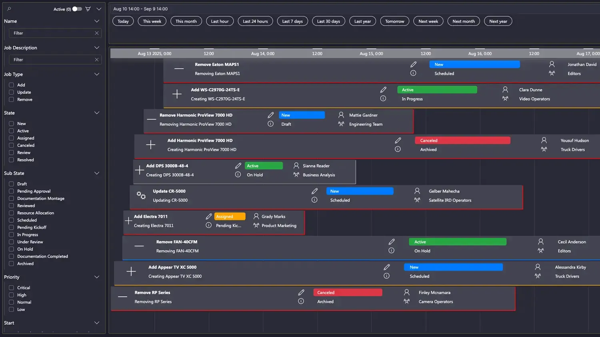This screenshot has height=337, width=600.
Task: Edit the Remove FAN-40CFM job
Action: point(392,242)
